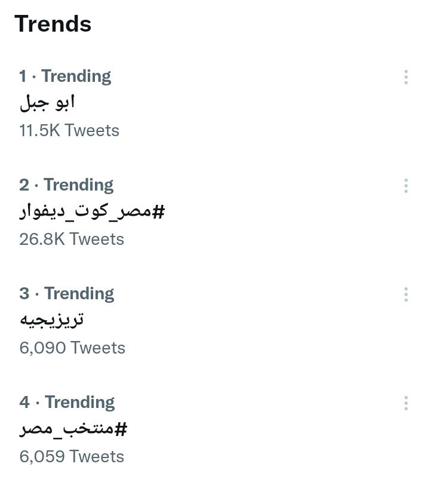This screenshot has height=482, width=430.
Task: Click the 26.8K Tweets count
Action: click(x=72, y=239)
